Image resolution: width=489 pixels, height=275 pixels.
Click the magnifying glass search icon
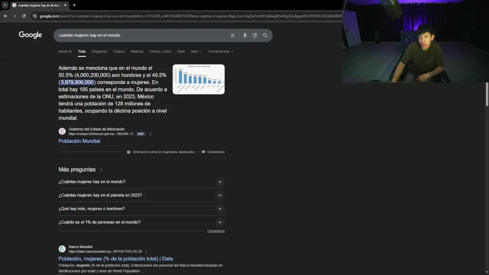click(x=265, y=35)
